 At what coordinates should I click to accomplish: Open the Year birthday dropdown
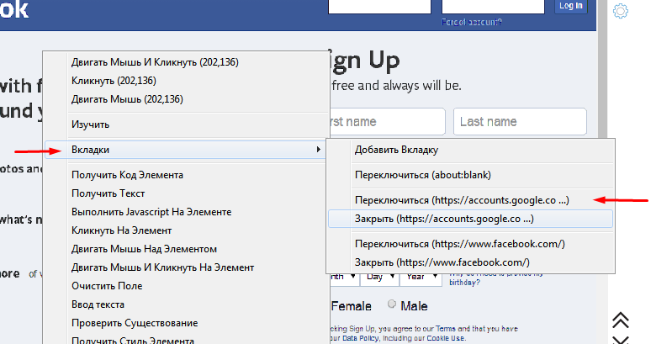pyautogui.click(x=416, y=276)
